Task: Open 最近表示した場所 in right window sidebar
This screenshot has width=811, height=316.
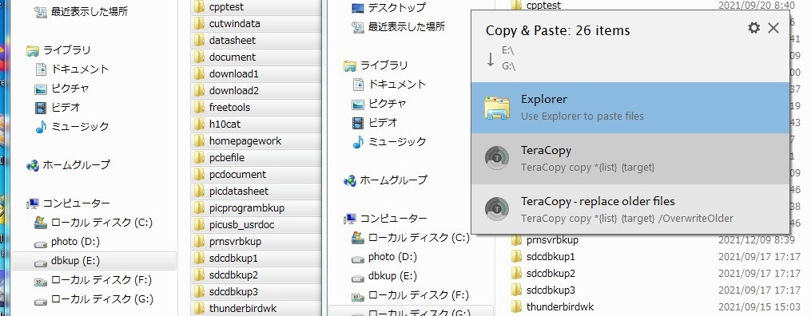Action: click(398, 27)
